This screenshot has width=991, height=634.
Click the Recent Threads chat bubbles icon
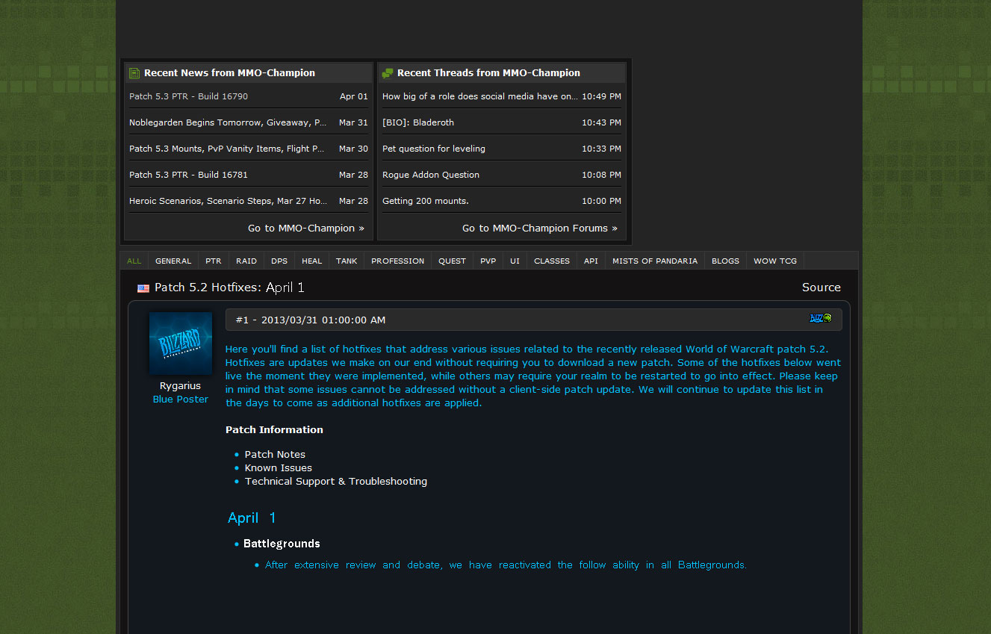click(388, 73)
